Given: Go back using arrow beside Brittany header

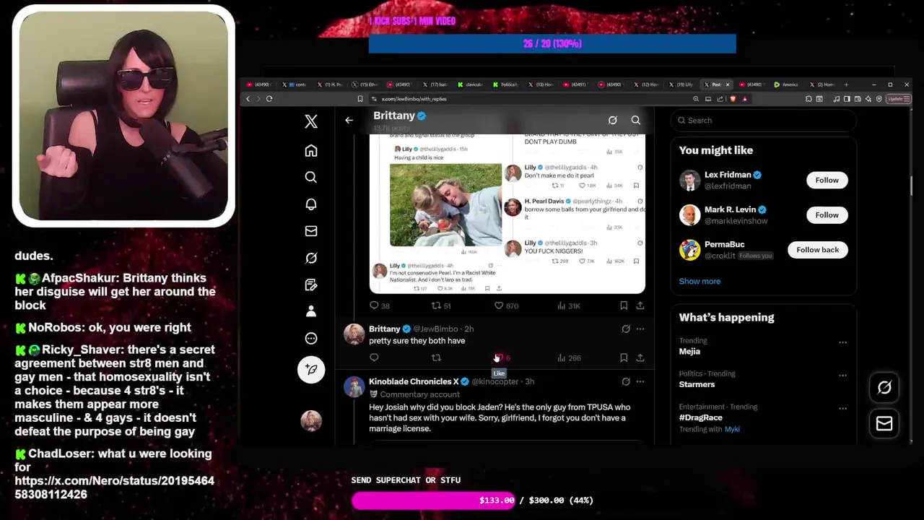Looking at the screenshot, I should [349, 120].
